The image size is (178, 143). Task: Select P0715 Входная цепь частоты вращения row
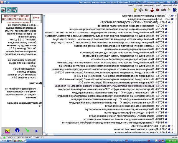click(109, 39)
